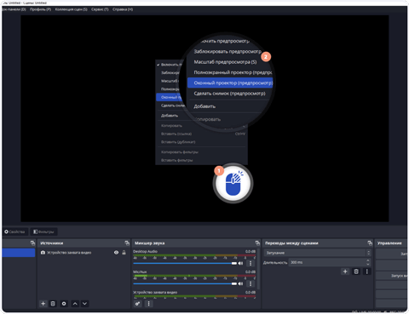Click the Свойства button

[x=15, y=231]
